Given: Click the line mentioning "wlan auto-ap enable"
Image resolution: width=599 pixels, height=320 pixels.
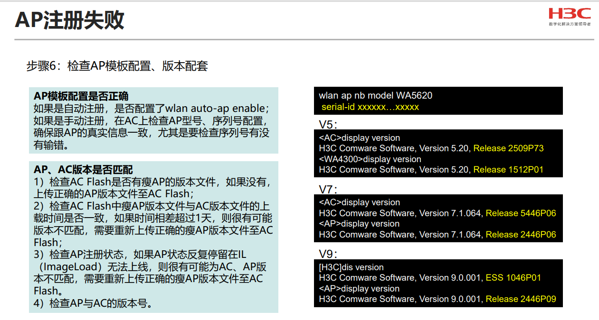Looking at the screenshot, I should 152,108.
